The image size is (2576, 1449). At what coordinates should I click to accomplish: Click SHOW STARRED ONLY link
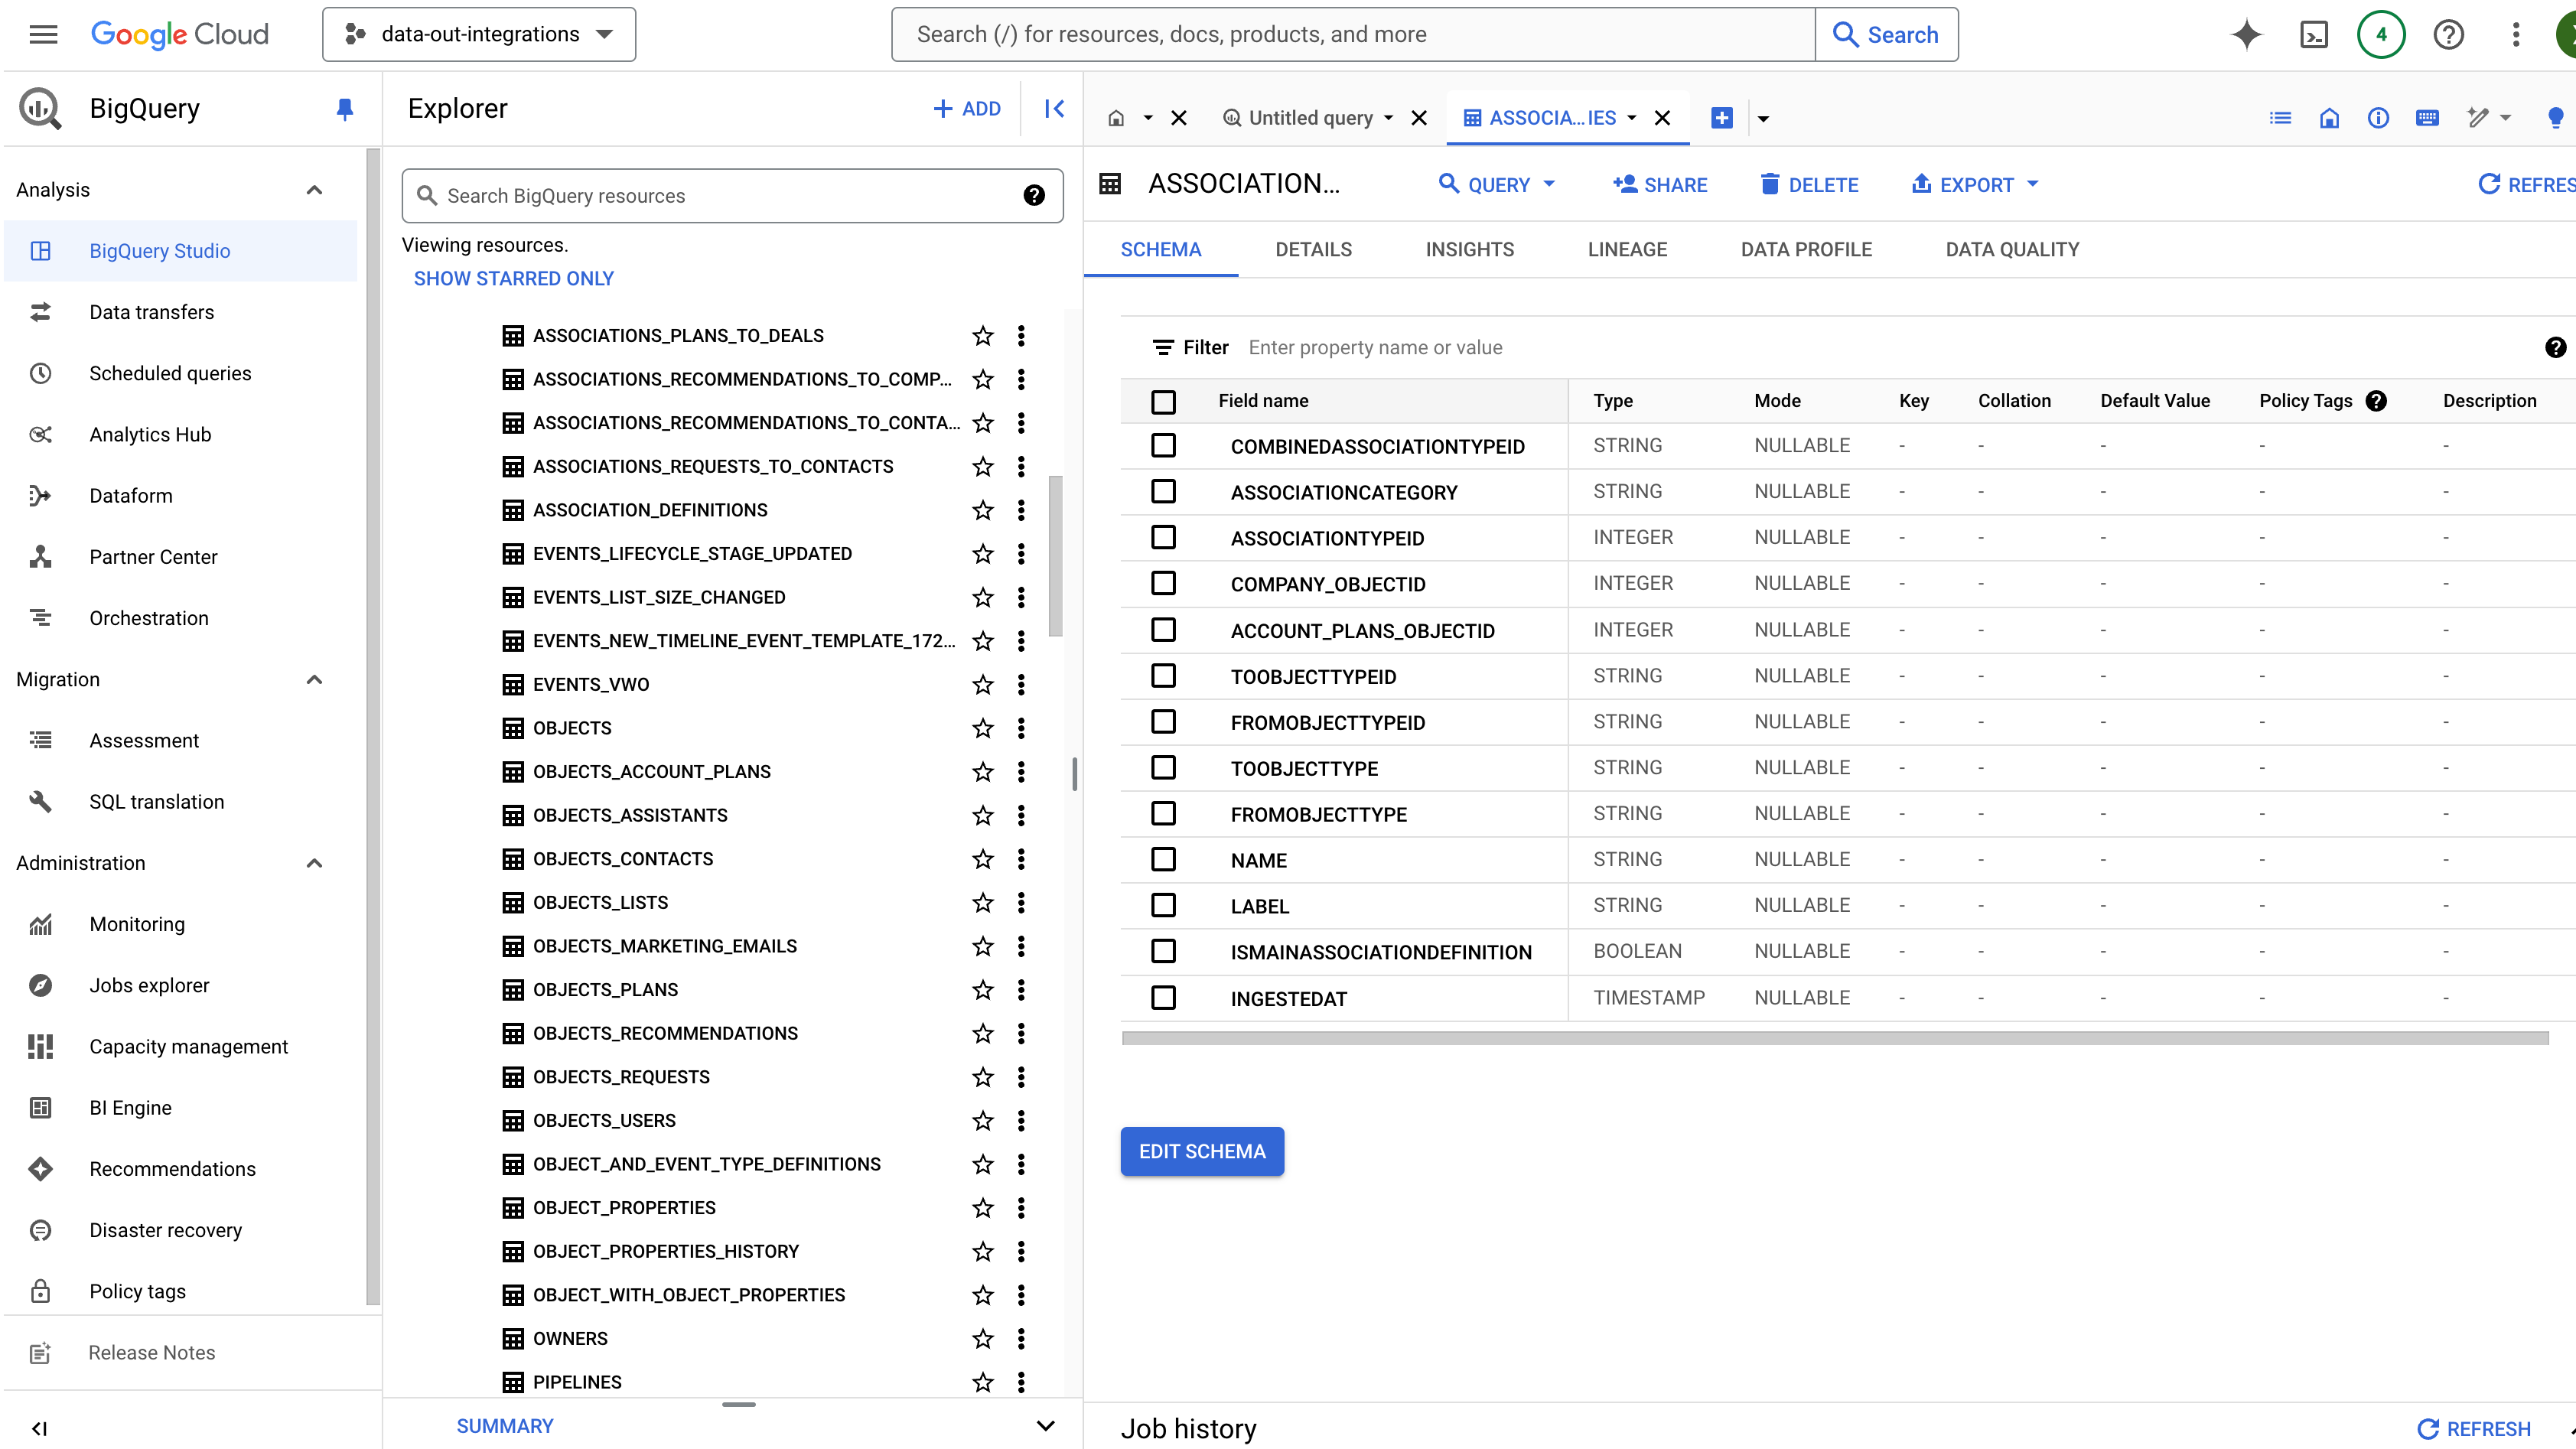coord(513,279)
